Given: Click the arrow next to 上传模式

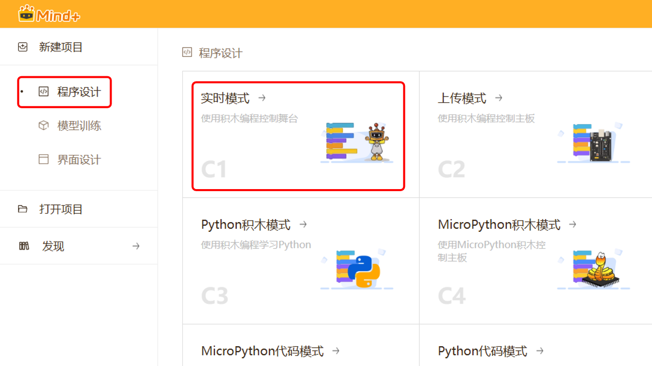Looking at the screenshot, I should pos(499,98).
